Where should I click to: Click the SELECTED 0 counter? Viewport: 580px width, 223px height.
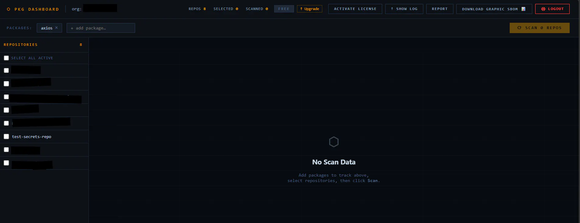point(226,9)
